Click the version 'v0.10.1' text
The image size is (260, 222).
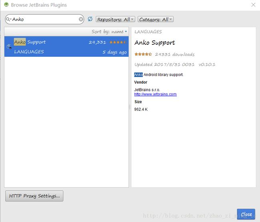pyautogui.click(x=207, y=64)
